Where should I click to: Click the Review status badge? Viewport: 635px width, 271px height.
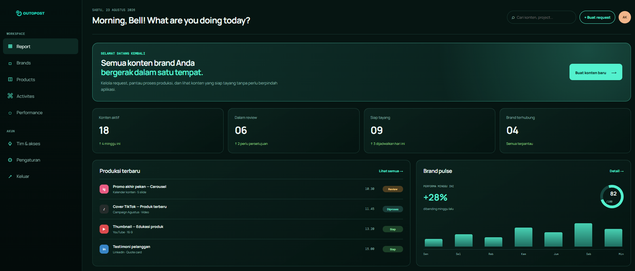pos(393,189)
